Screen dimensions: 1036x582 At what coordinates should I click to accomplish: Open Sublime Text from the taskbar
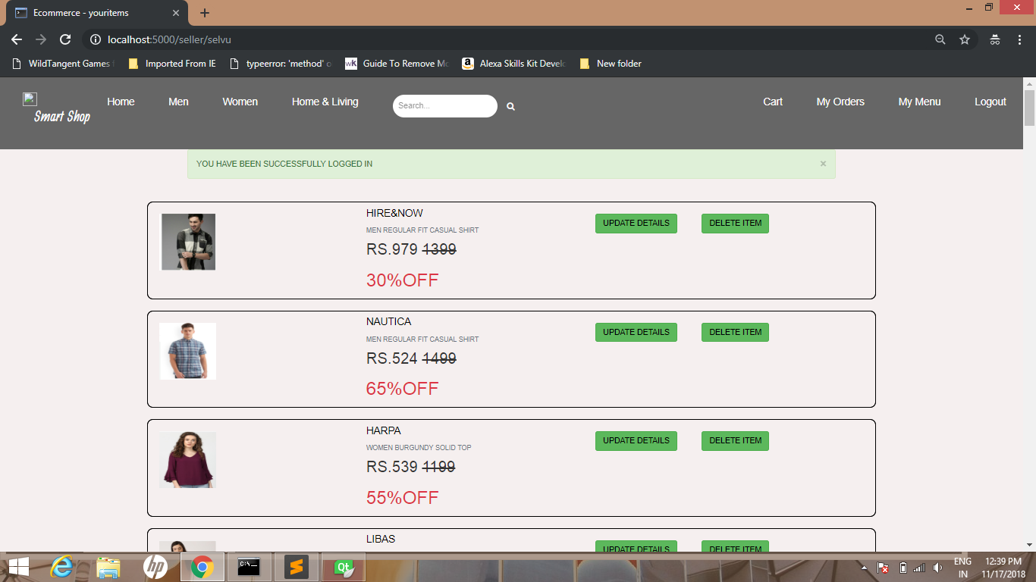[x=296, y=567]
